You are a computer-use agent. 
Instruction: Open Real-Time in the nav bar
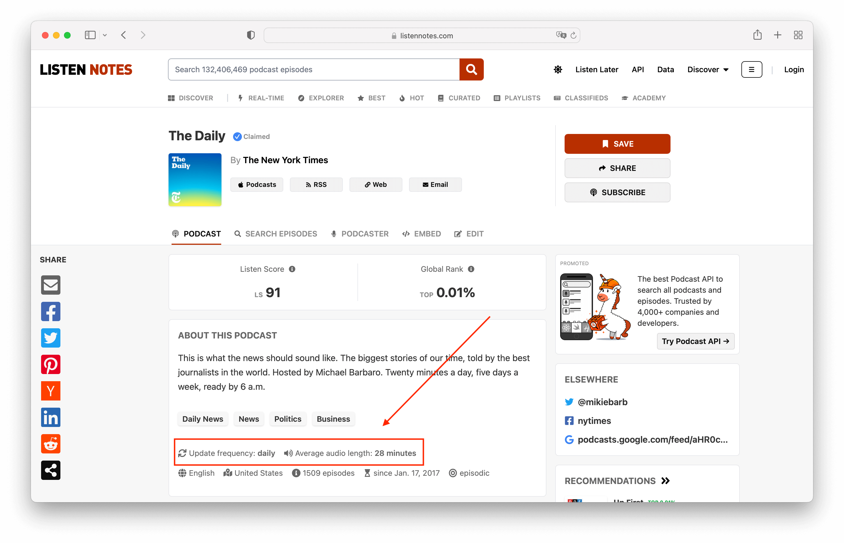point(261,98)
